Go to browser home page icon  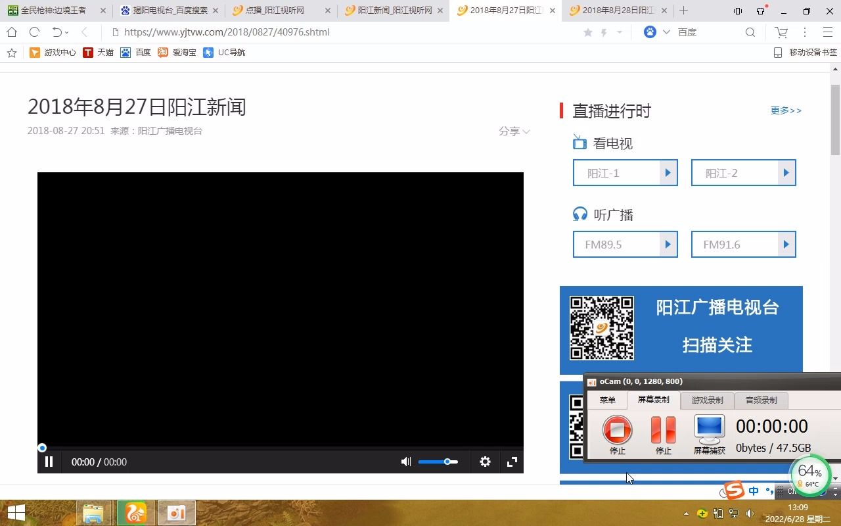(x=12, y=32)
